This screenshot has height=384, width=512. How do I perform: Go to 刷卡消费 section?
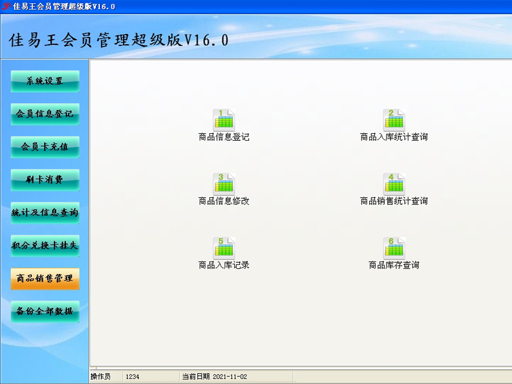pos(45,180)
